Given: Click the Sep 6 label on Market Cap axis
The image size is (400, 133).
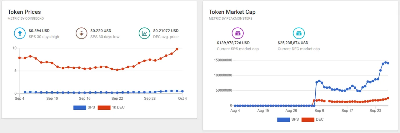Looking at the screenshot, I should (319, 111).
